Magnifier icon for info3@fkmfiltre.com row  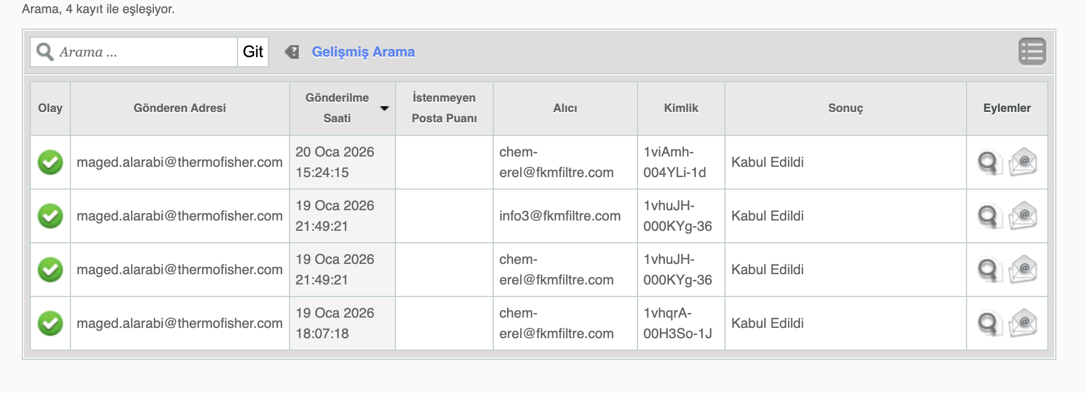coord(989,216)
